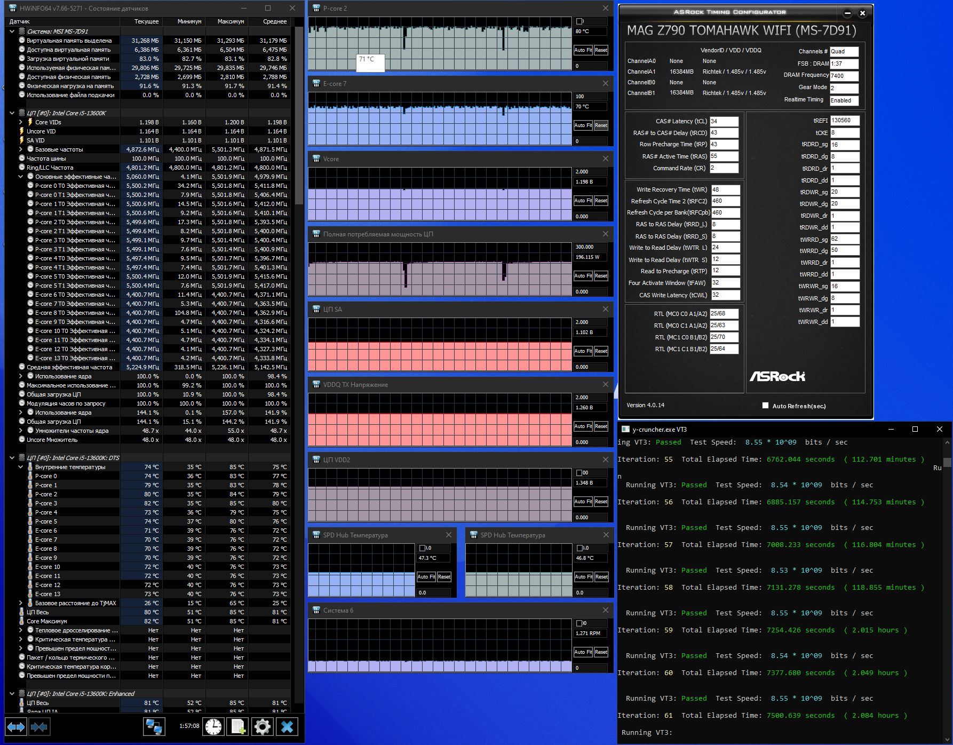Image resolution: width=953 pixels, height=745 pixels.
Task: Toggle checkbox in the SPD Hub graph showing 46.8 °C
Action: tap(580, 548)
